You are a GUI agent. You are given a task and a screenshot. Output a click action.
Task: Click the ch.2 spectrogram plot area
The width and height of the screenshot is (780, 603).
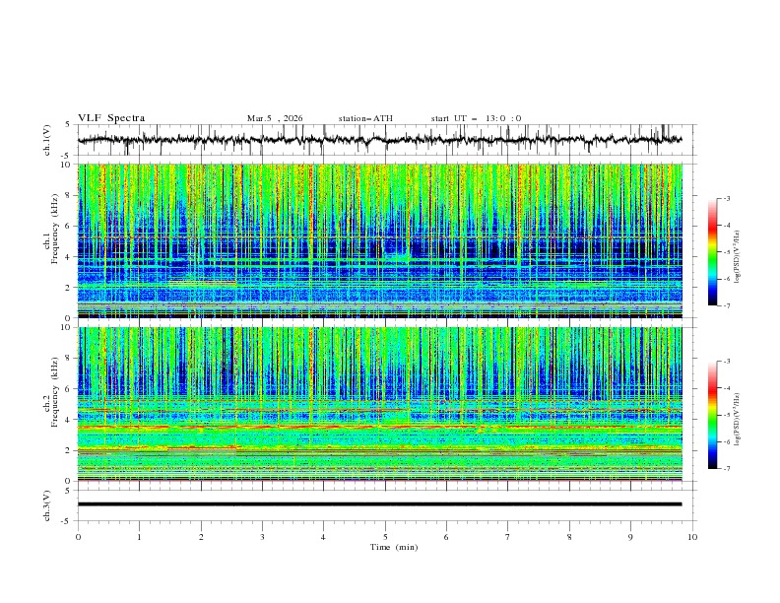380,404
